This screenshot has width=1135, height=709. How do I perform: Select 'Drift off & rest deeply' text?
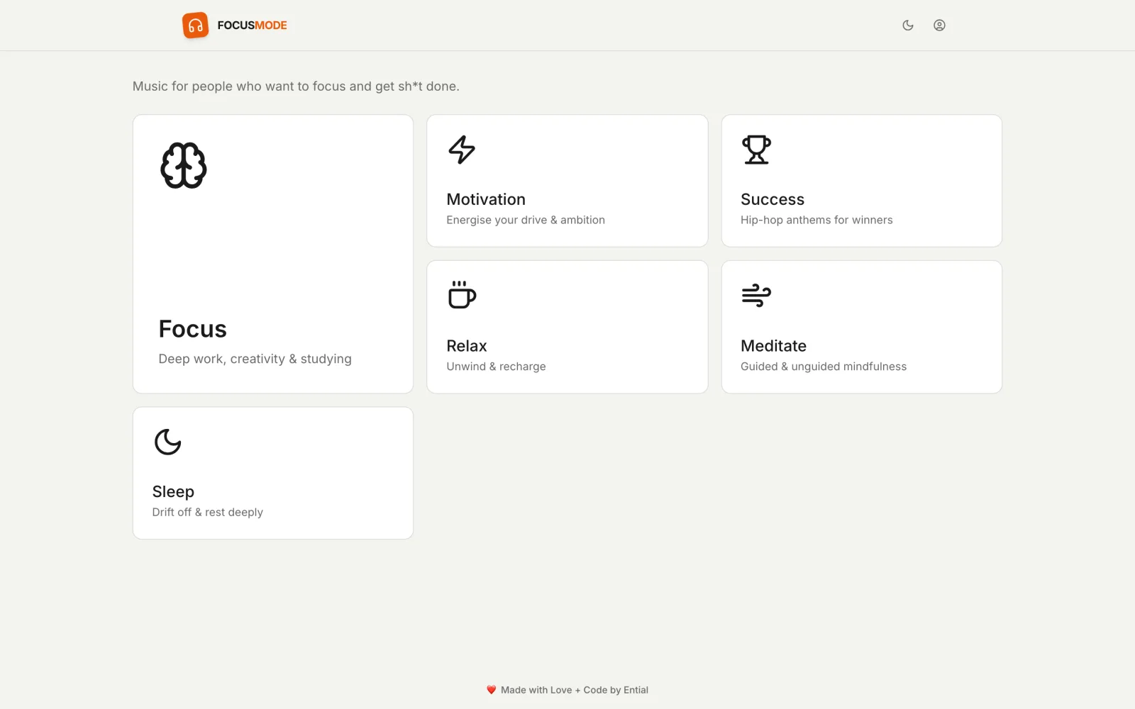[208, 512]
